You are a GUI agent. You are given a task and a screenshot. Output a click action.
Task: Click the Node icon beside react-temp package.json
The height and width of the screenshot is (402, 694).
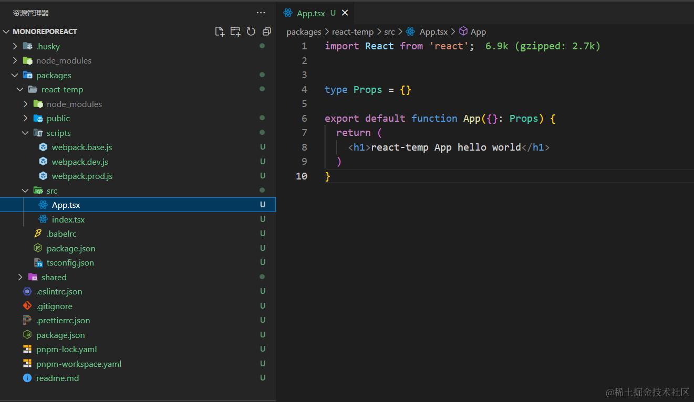point(38,248)
